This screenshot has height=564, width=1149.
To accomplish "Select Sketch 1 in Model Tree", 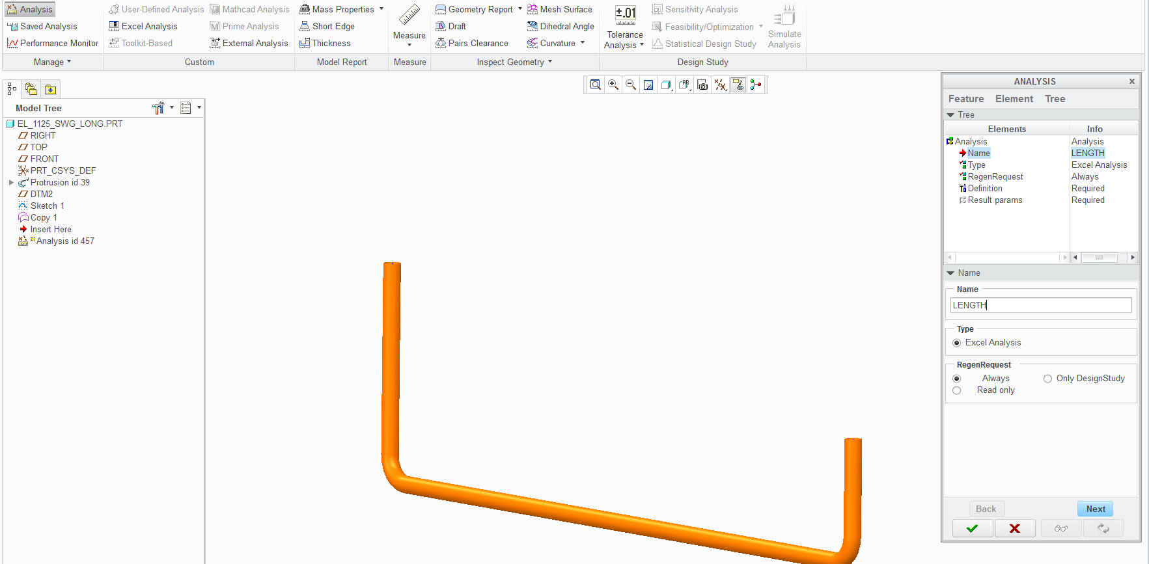I will (47, 206).
